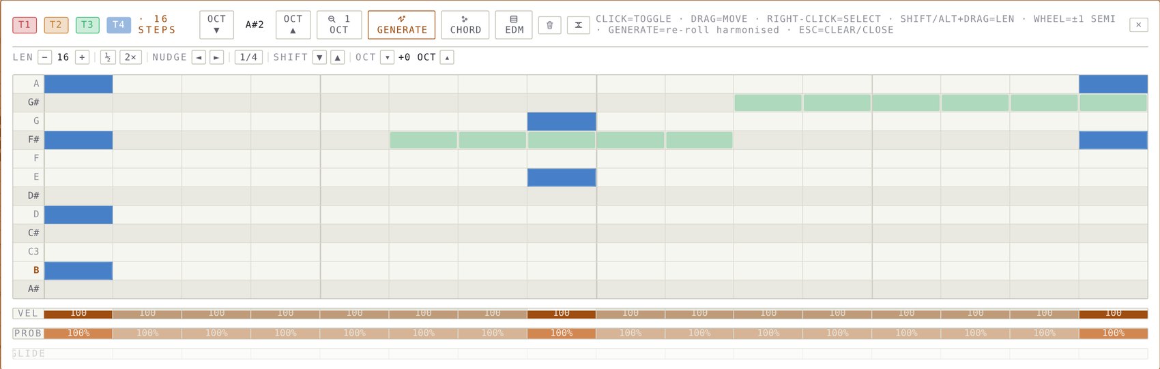Open the 1/4 nudge amount selector

[248, 57]
